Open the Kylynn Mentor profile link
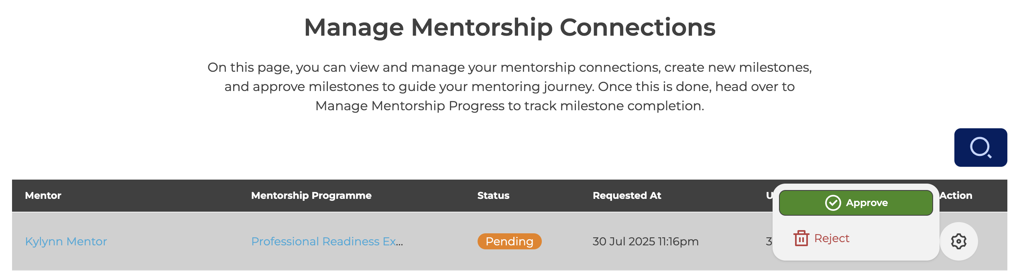Viewport: 1021px width, 271px height. point(66,241)
